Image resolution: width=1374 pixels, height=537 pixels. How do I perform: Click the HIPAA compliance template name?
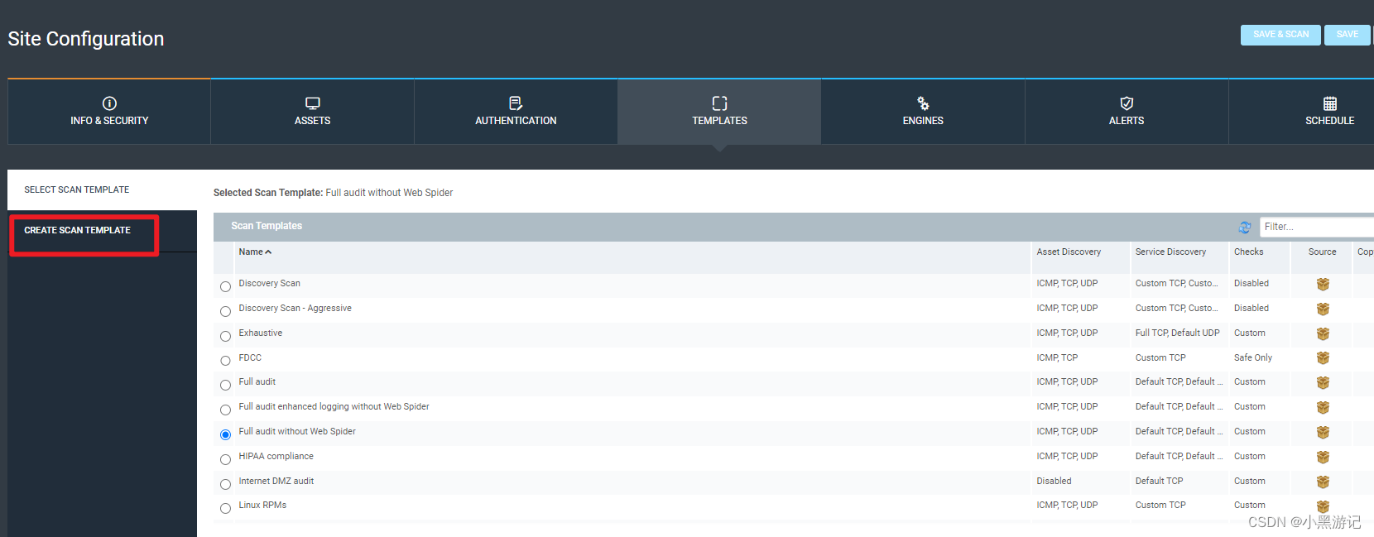[x=276, y=457]
